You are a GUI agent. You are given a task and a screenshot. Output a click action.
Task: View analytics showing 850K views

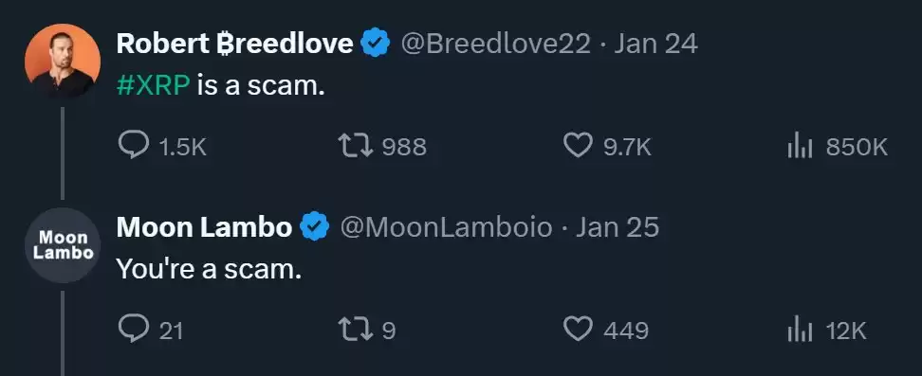pos(838,147)
